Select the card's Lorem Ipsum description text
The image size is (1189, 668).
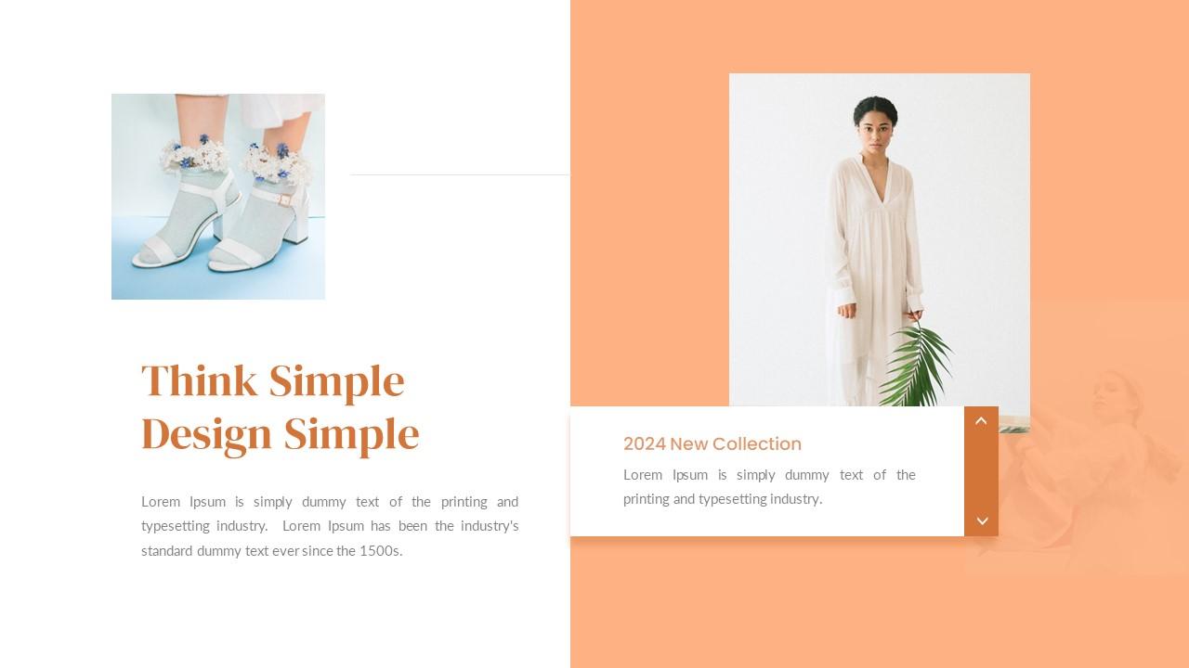(x=769, y=487)
